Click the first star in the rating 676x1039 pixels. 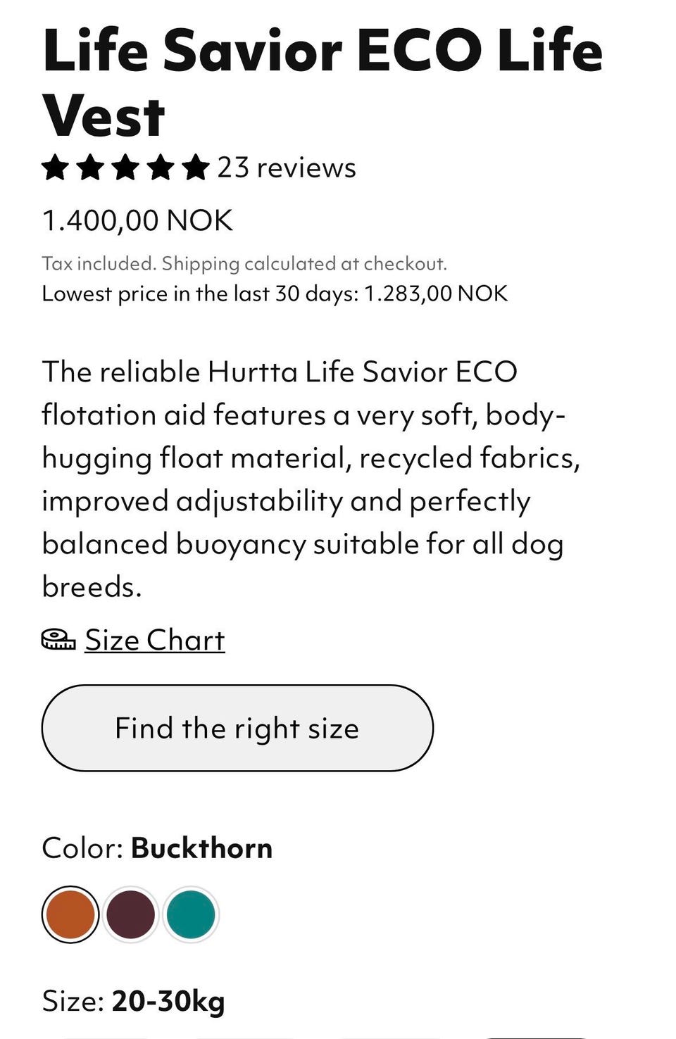pos(56,168)
